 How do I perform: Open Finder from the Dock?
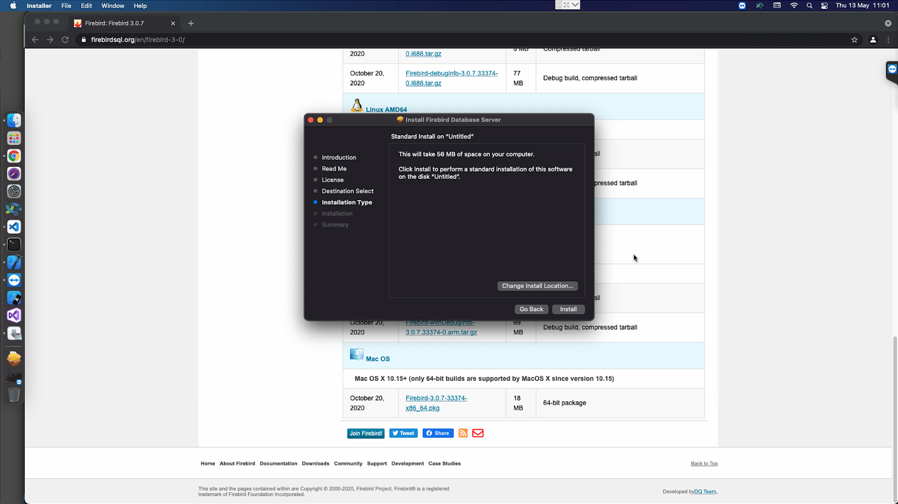pyautogui.click(x=14, y=121)
